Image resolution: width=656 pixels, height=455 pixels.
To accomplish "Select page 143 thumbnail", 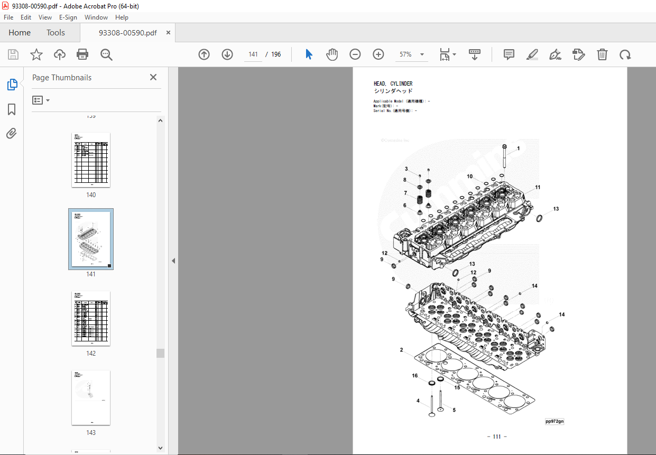I will point(91,398).
